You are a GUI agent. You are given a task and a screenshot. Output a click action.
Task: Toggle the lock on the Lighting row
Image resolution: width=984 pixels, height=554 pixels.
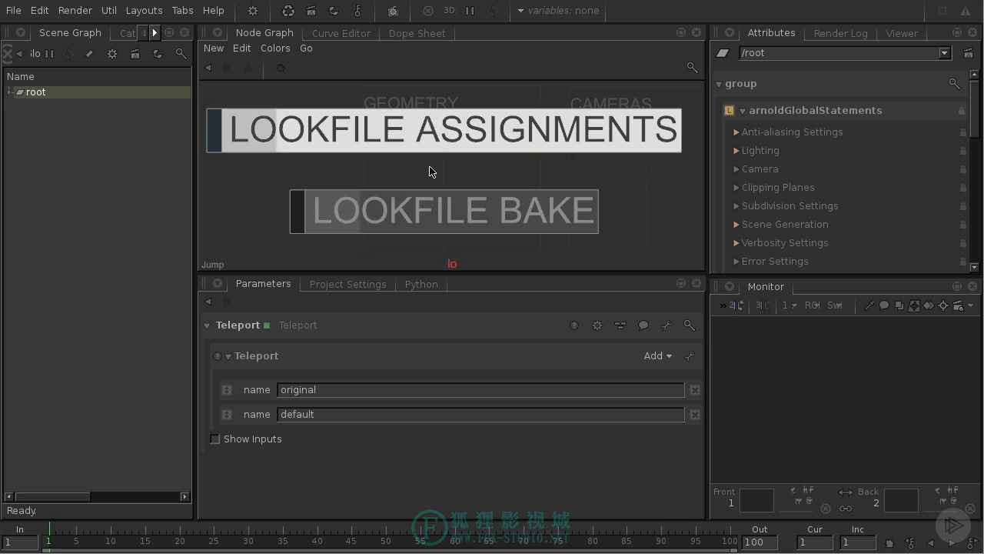pyautogui.click(x=962, y=151)
